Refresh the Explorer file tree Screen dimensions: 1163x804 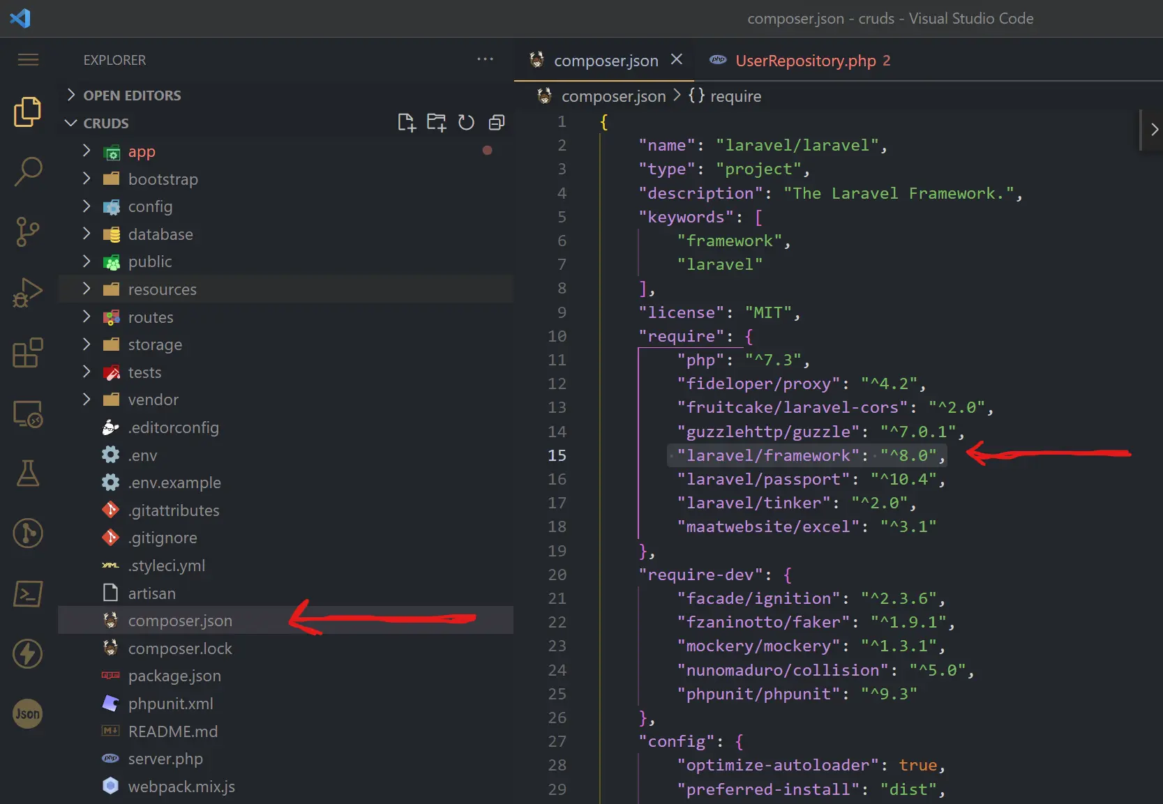coord(466,123)
